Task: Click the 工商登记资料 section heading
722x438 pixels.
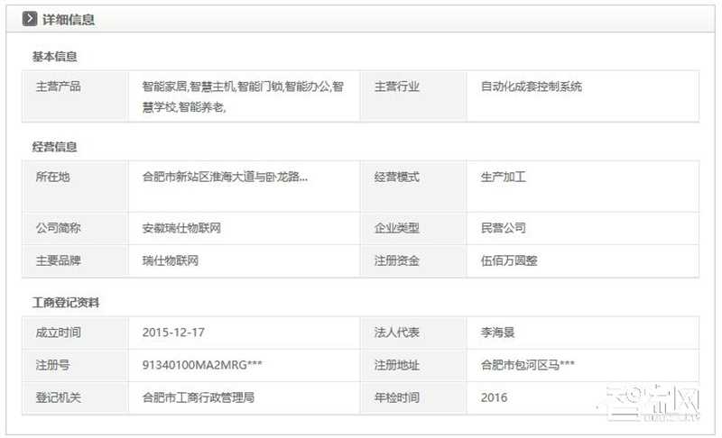Action: point(66,302)
